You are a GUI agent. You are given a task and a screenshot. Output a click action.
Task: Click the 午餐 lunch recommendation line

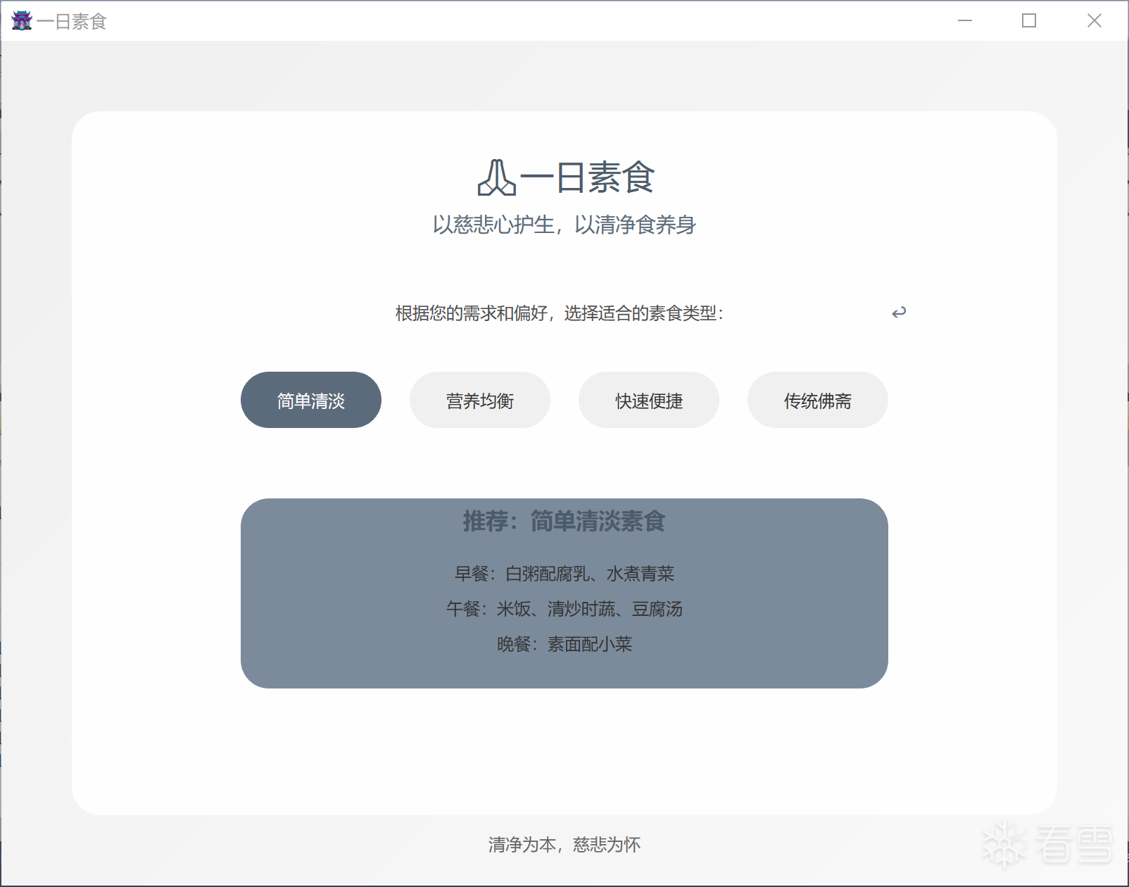click(564, 609)
